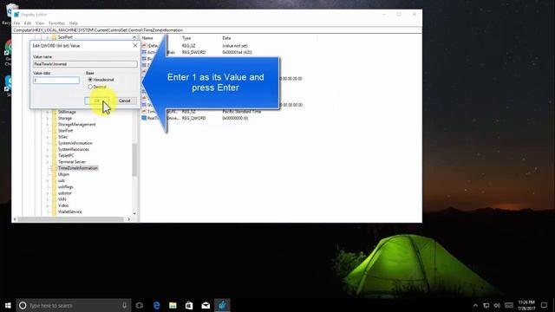The width and height of the screenshot is (555, 312).
Task: Click the key tree vertical scrollbar thumb
Action: pyautogui.click(x=134, y=159)
